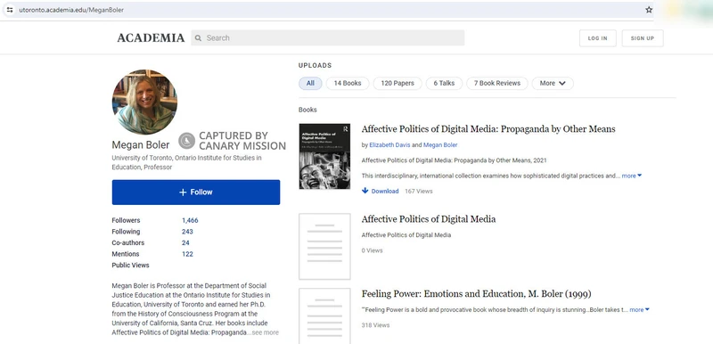The height and width of the screenshot is (344, 713).
Task: Click the Sign Up button
Action: [643, 38]
